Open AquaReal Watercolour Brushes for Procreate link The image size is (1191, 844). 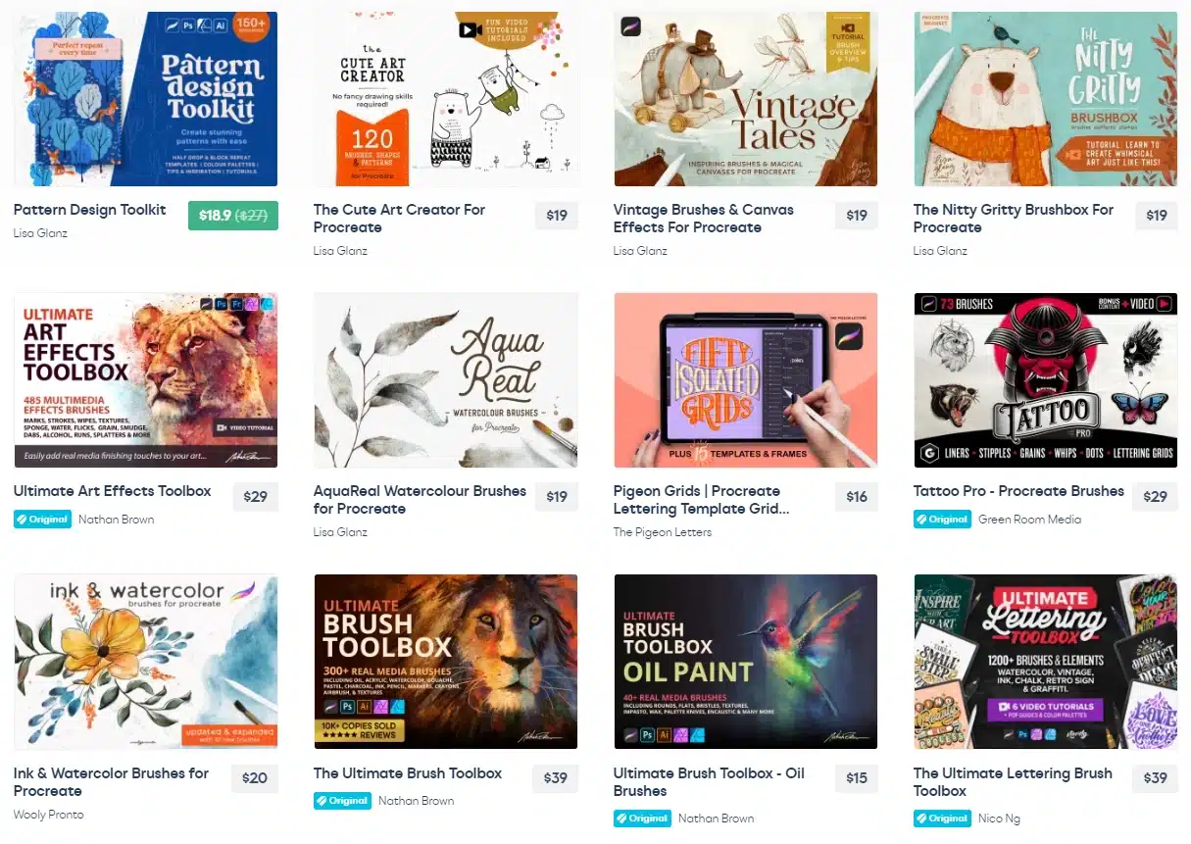pos(420,500)
